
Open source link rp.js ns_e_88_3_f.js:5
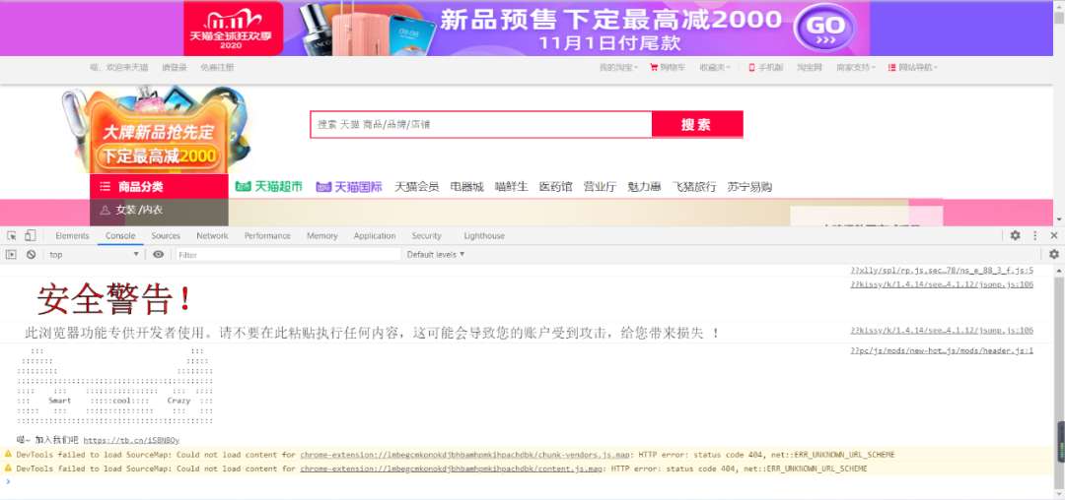coord(942,271)
